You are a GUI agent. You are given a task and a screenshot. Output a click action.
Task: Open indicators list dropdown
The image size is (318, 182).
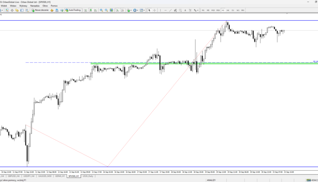click(129, 10)
